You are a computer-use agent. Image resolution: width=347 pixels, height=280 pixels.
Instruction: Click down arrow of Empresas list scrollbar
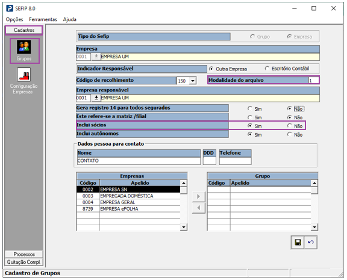[184, 227]
